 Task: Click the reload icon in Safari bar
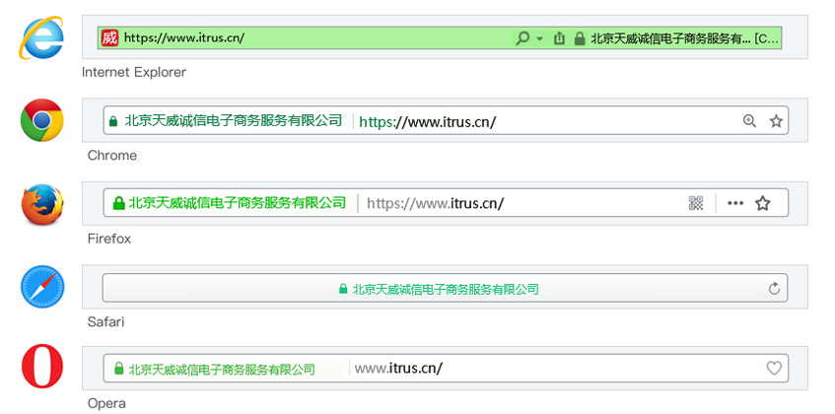774,289
